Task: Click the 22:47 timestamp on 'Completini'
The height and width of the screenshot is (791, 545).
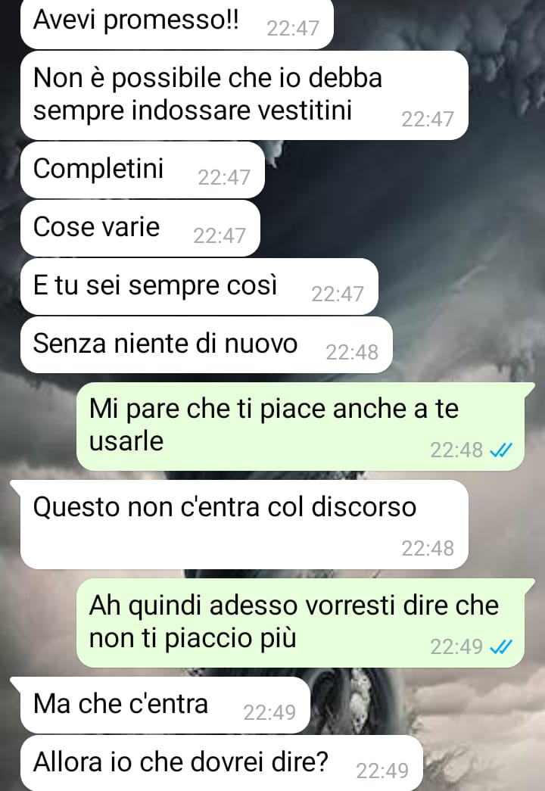Action: point(224,178)
